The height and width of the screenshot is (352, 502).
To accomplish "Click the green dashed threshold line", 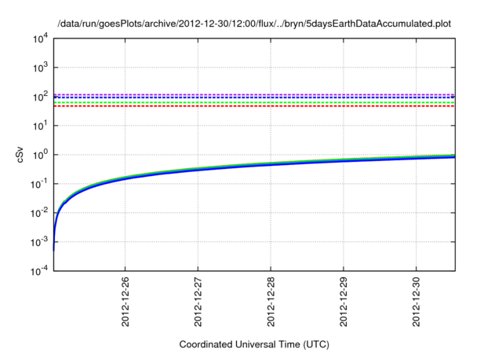I will [254, 103].
